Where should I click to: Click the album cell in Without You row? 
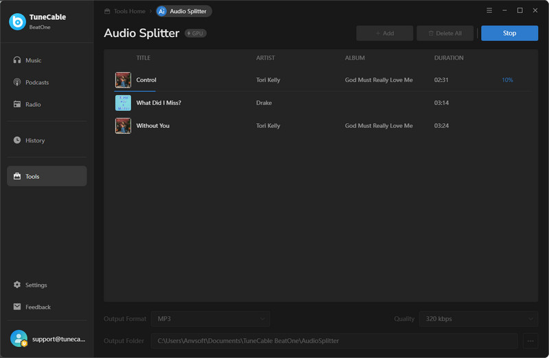click(x=379, y=126)
